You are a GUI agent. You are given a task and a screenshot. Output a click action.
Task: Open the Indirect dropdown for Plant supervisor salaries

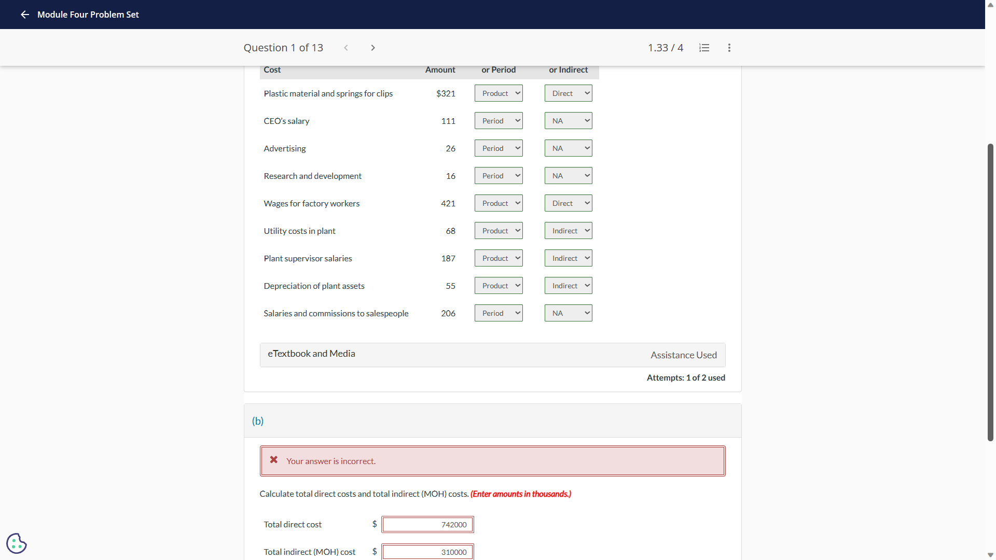(x=568, y=258)
